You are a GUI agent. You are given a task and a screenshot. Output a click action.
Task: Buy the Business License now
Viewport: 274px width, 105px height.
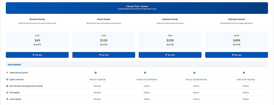(170, 55)
